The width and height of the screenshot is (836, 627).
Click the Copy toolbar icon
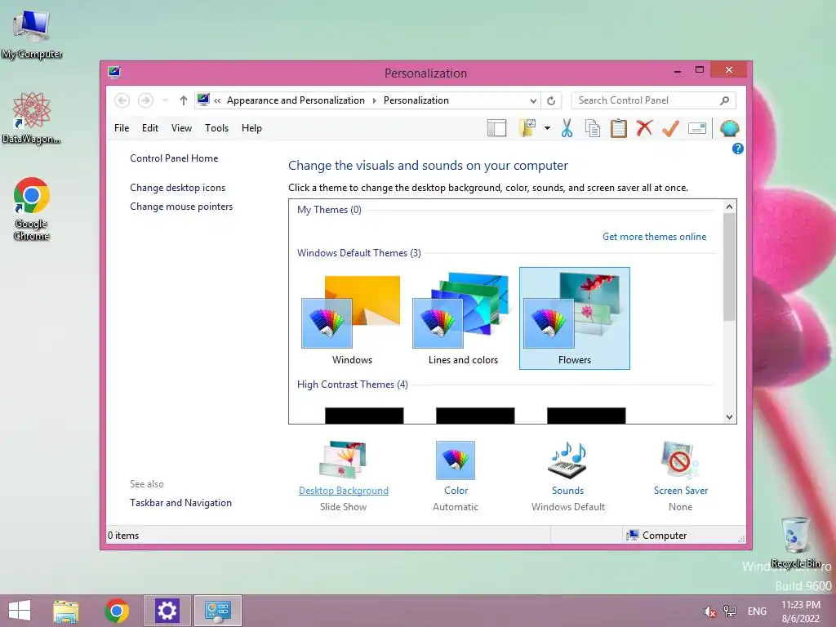click(593, 128)
